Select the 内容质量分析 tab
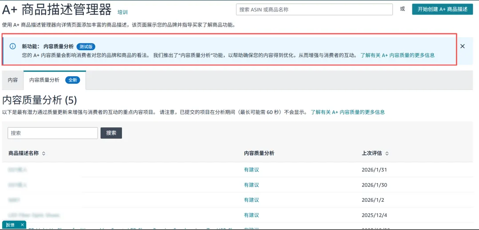This screenshot has height=230, width=479. (44, 80)
